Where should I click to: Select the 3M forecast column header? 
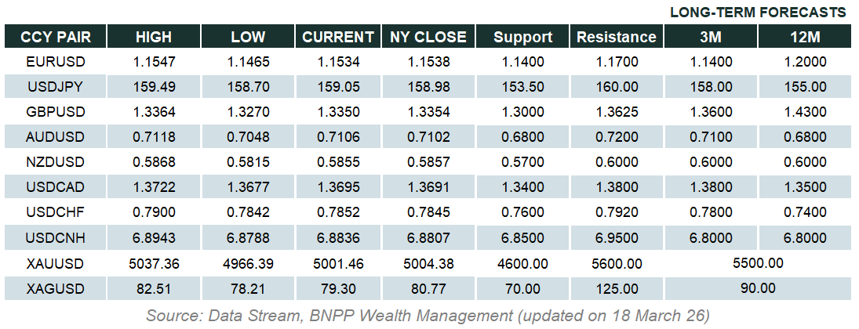(x=712, y=37)
